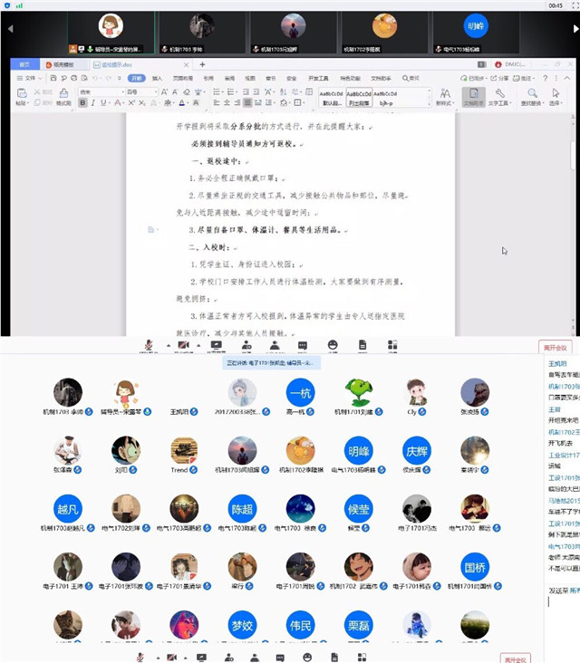Open emoji reactions in upper meeting toolbar
Image resolution: width=580 pixels, height=663 pixels.
(x=333, y=345)
